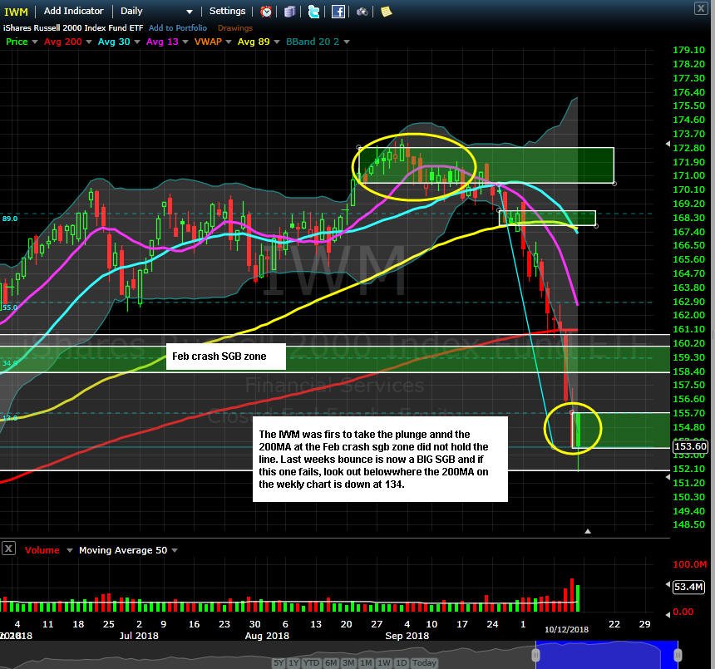Image resolution: width=715 pixels, height=669 pixels.
Task: Open the Settings menu
Action: 227,11
